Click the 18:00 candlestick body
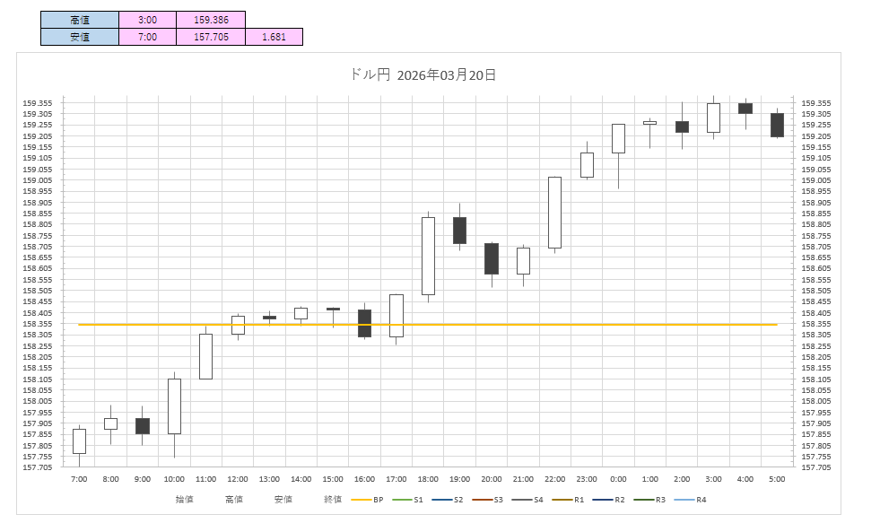The image size is (880, 532). click(428, 256)
